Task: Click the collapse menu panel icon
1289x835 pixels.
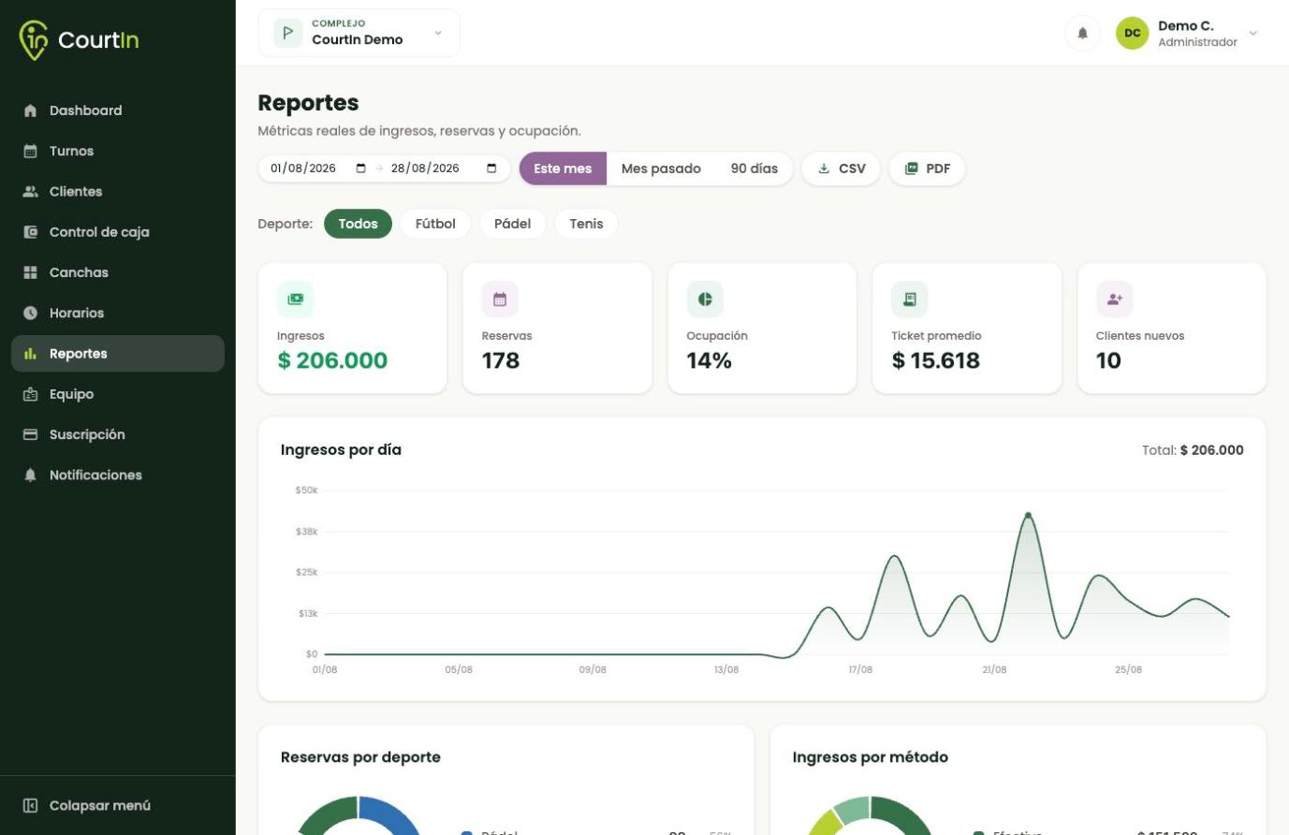Action: (30, 806)
